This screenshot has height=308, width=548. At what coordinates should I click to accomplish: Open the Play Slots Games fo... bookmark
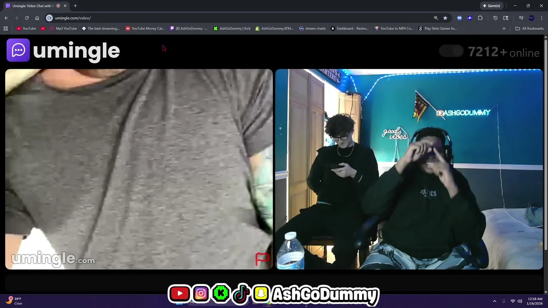[438, 29]
